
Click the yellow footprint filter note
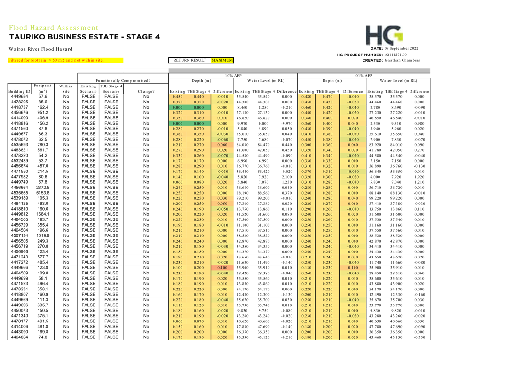[65, 60]
